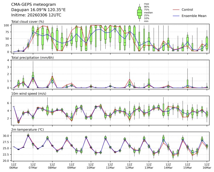Click the red Control legend line
The height and width of the screenshot is (172, 214).
176,10
